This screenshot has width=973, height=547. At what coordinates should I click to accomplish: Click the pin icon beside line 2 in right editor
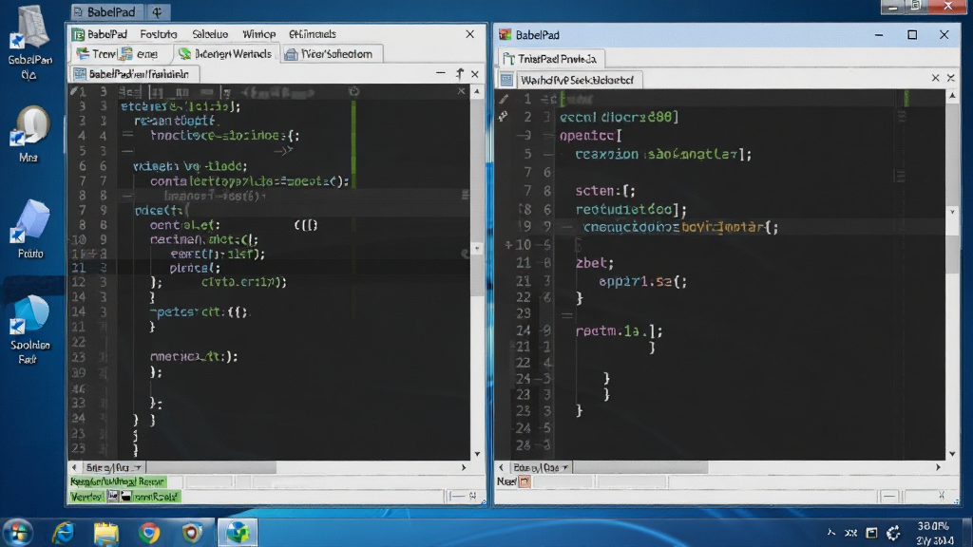pyautogui.click(x=504, y=116)
